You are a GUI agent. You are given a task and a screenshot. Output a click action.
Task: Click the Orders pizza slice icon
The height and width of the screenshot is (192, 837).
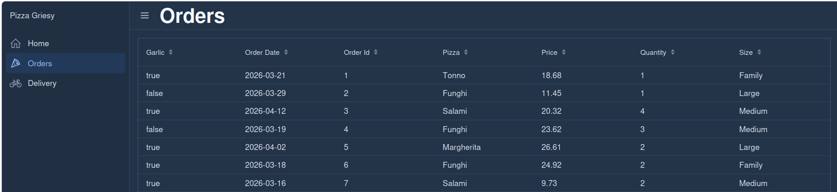pyautogui.click(x=16, y=63)
